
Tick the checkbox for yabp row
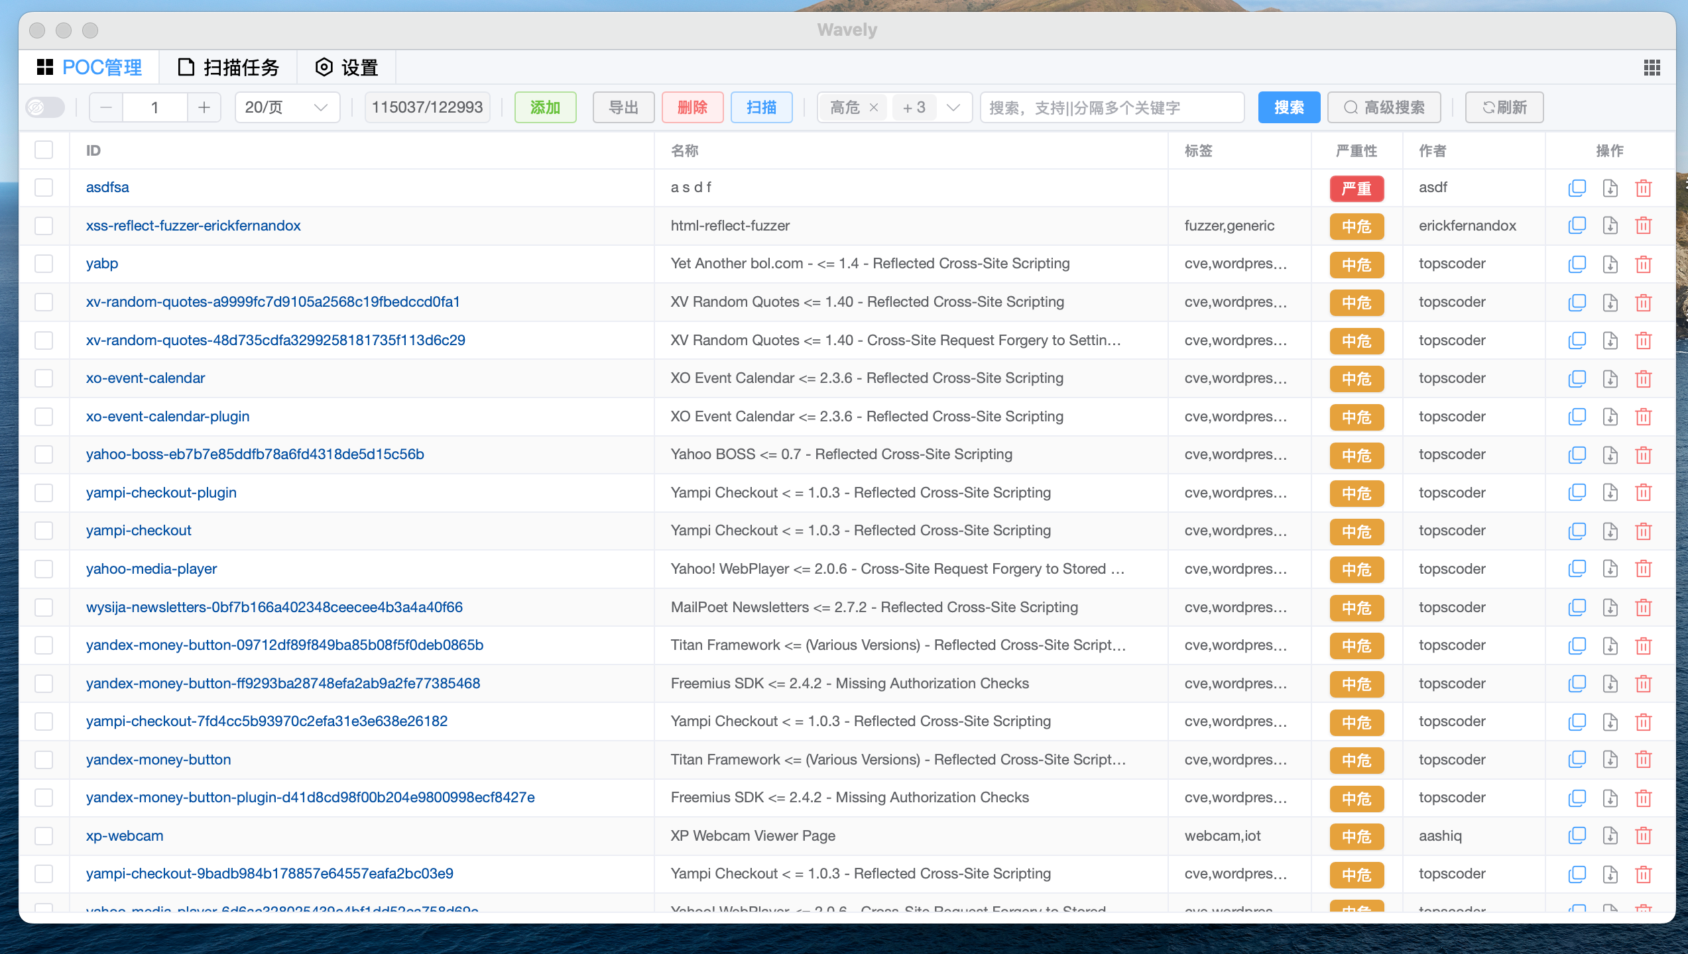[x=44, y=264]
